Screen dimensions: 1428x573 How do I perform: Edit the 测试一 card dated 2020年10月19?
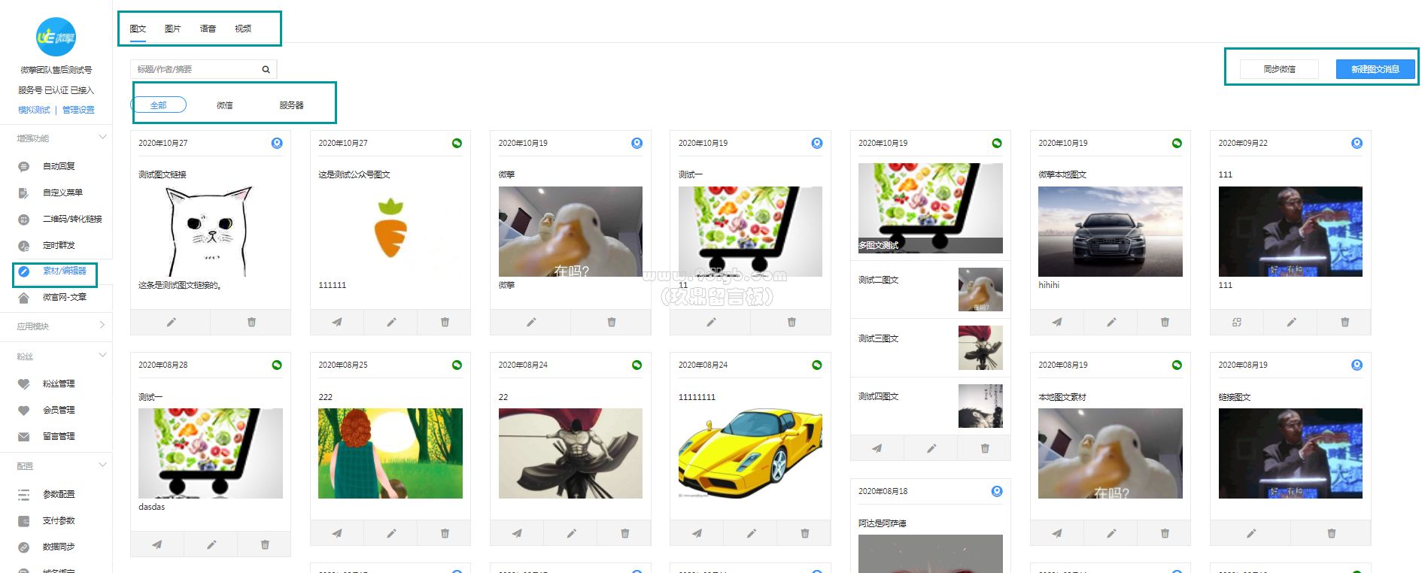711,323
